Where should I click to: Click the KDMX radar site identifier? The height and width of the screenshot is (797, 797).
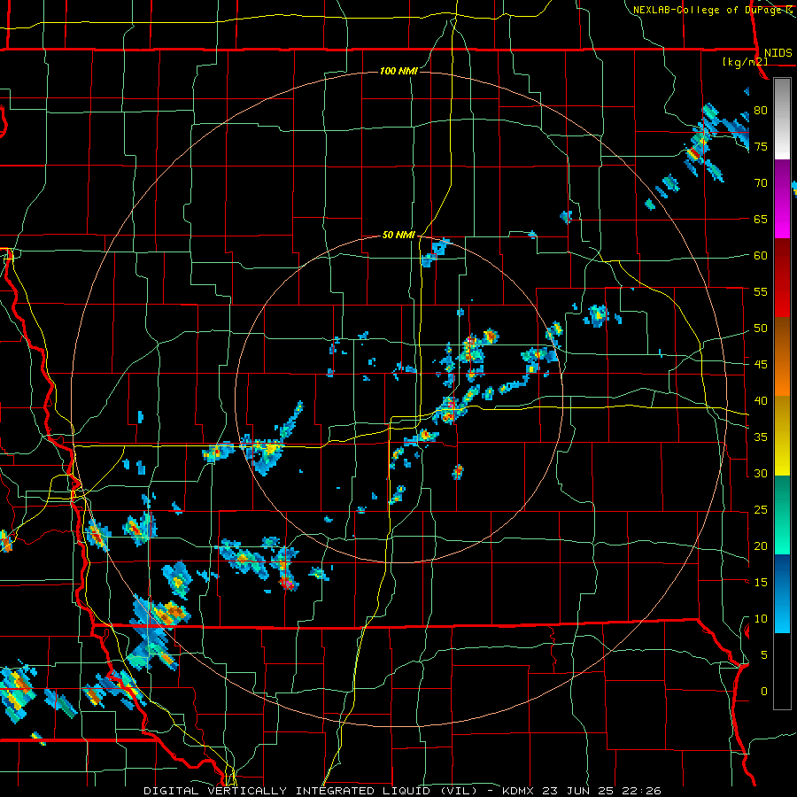point(520,791)
